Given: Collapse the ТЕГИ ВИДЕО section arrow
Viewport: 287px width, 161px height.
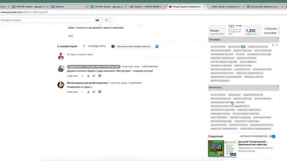Looking at the screenshot, I should pyautogui.click(x=278, y=38).
